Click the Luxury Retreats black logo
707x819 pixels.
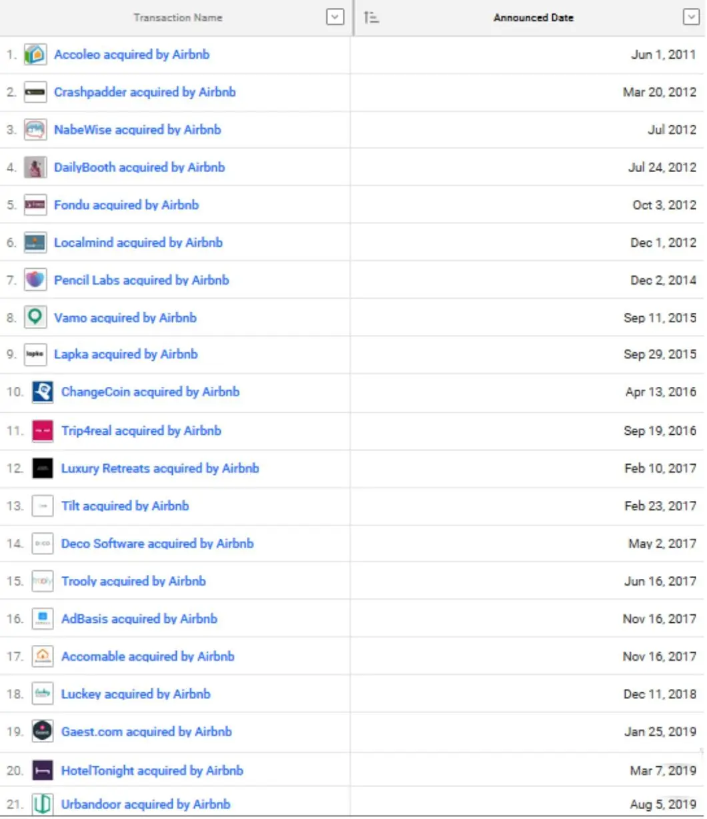[x=43, y=468]
